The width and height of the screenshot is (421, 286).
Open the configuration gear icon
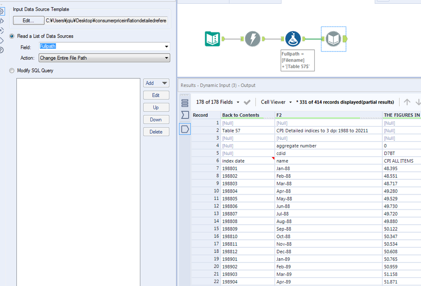coord(2,11)
